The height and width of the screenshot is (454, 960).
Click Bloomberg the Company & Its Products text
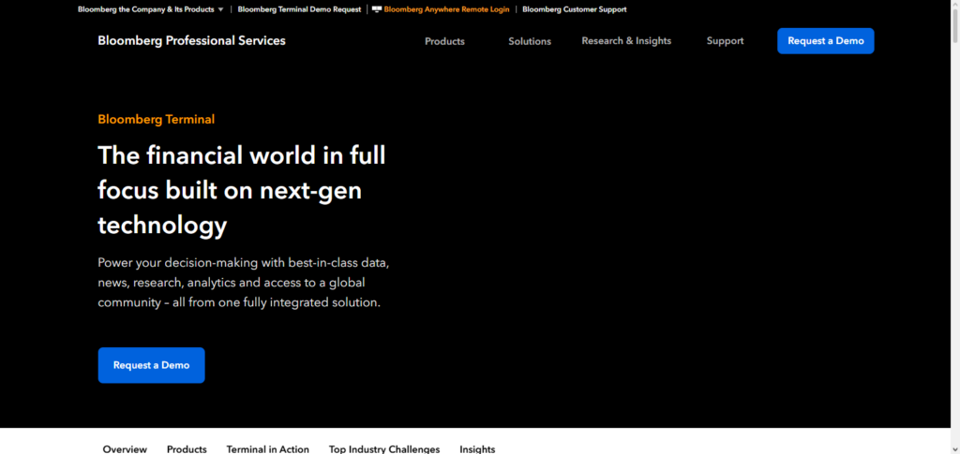(145, 9)
